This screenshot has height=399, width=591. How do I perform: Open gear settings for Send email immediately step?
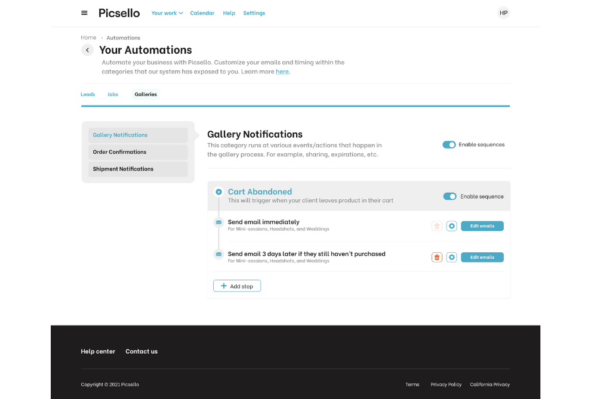[452, 226]
